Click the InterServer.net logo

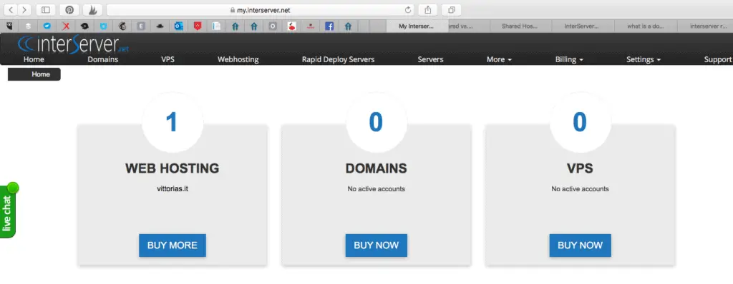point(73,44)
